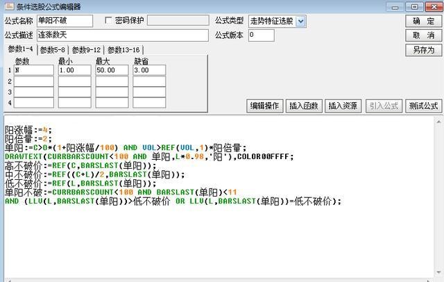The width and height of the screenshot is (444, 282).
Task: Toggle the 密码保护 checkbox
Action: (x=108, y=20)
